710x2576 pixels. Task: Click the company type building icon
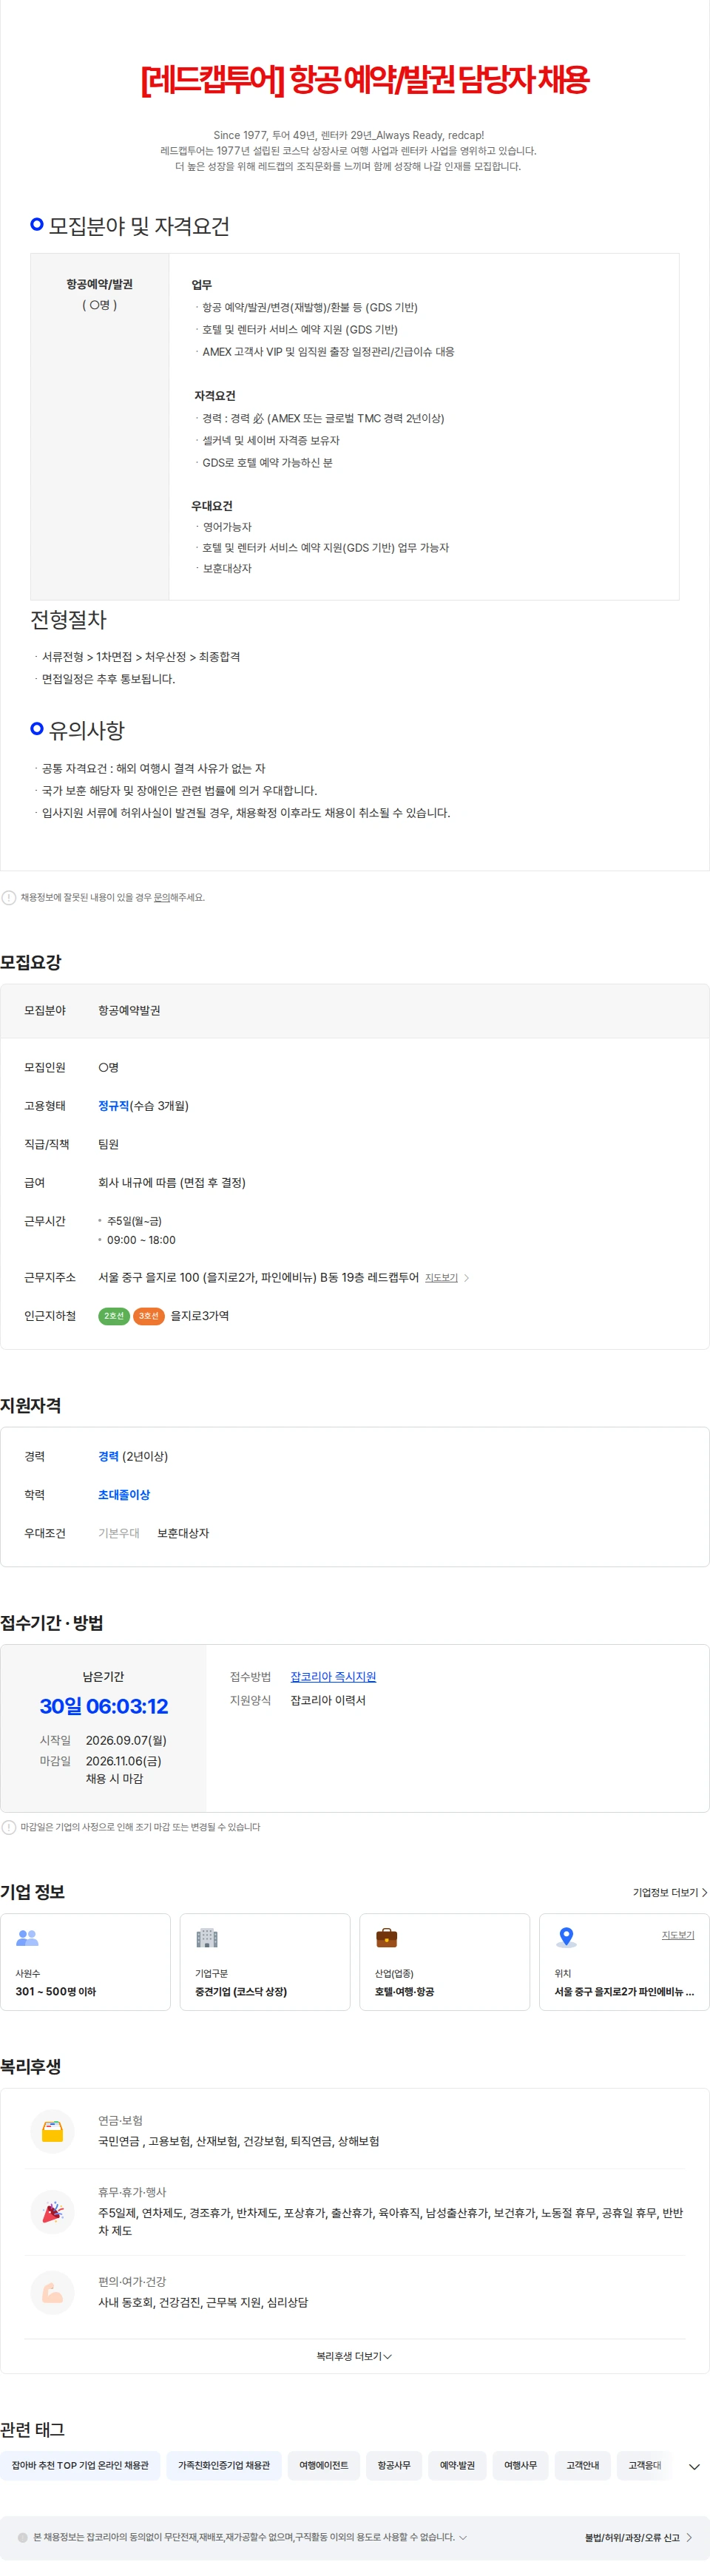[207, 1937]
